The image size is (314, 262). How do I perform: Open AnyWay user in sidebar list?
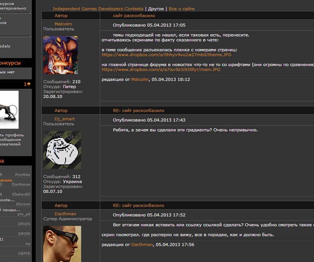[22, 175]
